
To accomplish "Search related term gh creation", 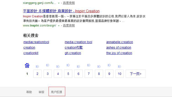I will pyautogui.click(x=73, y=53).
